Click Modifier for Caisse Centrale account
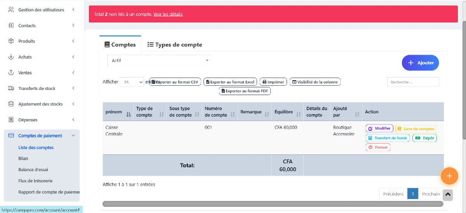Screen dimensions: 466x213 pos(379,128)
